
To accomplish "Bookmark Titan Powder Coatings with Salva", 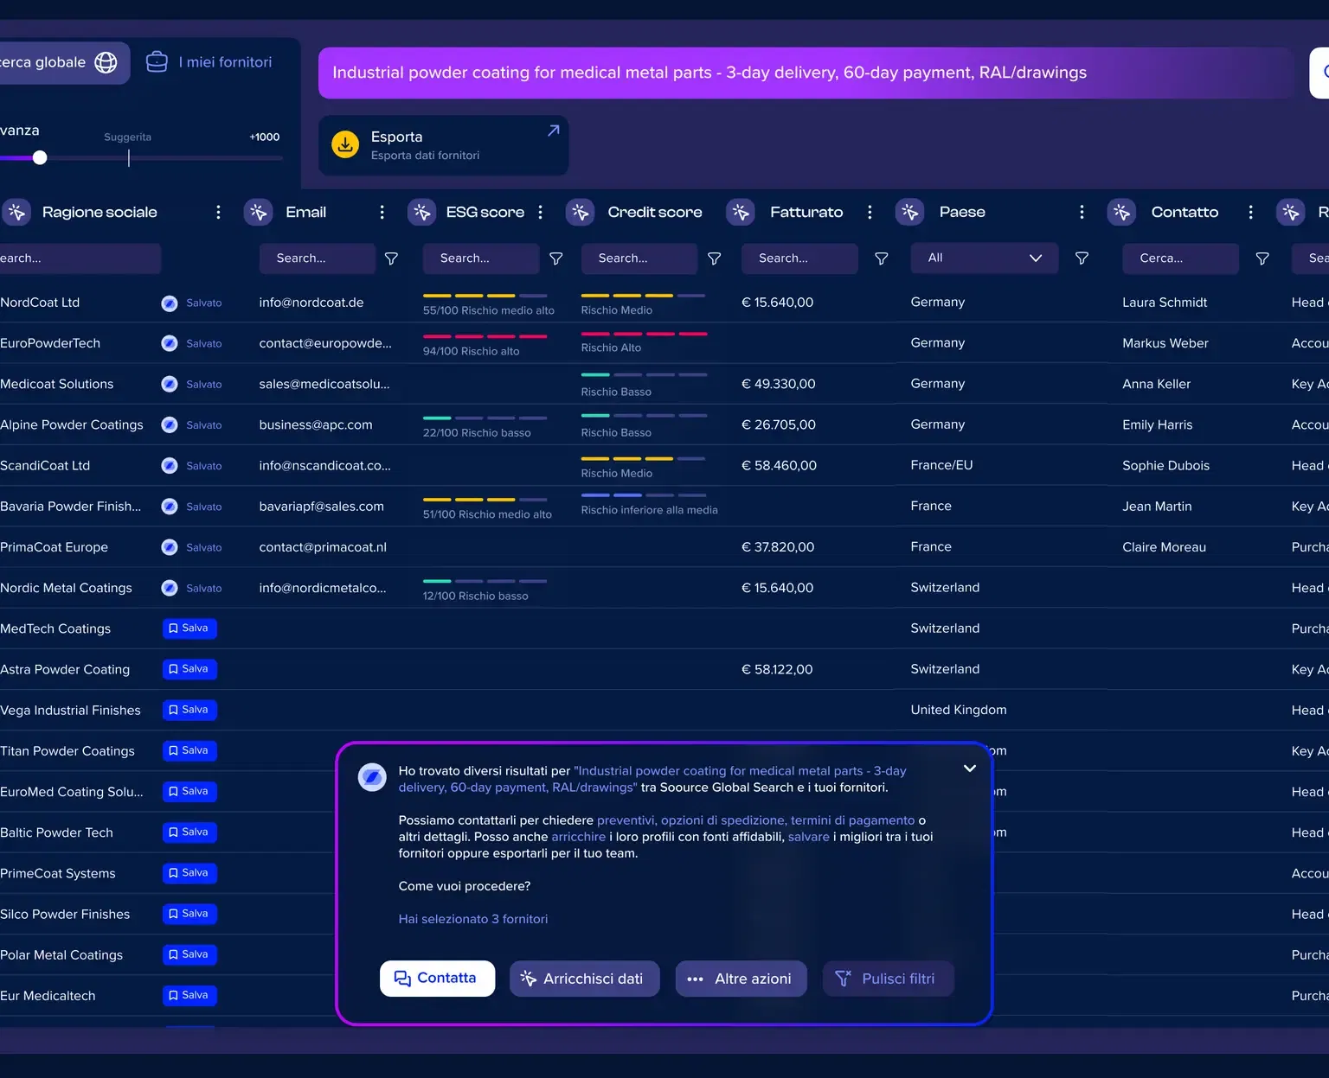I will coord(189,750).
